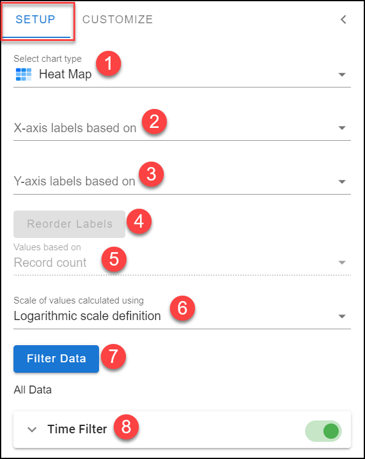Collapse the panel with the left chevron
This screenshot has width=365, height=459.
[344, 20]
